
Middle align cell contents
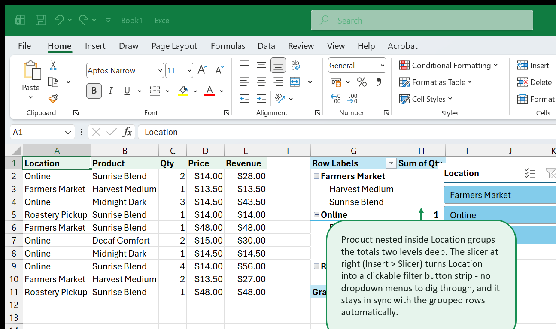pos(261,65)
